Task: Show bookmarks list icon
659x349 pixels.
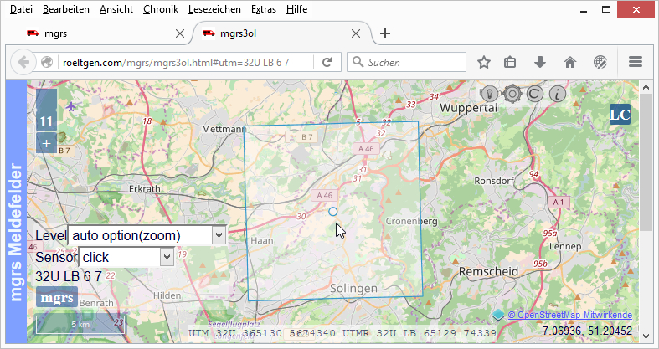Action: pyautogui.click(x=510, y=63)
